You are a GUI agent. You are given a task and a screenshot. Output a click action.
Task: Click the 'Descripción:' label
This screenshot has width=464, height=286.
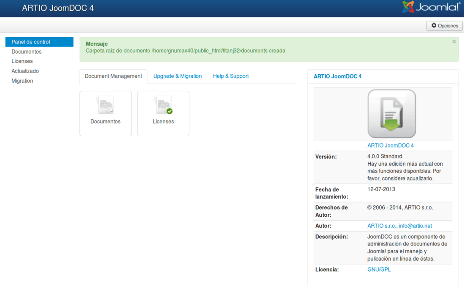coord(332,237)
